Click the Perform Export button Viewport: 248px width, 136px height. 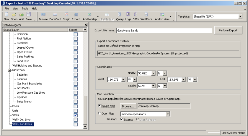228,30
